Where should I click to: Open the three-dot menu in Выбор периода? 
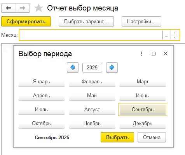click(141, 53)
